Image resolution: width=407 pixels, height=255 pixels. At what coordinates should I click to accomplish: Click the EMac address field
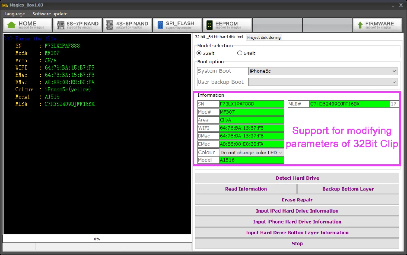(x=251, y=144)
